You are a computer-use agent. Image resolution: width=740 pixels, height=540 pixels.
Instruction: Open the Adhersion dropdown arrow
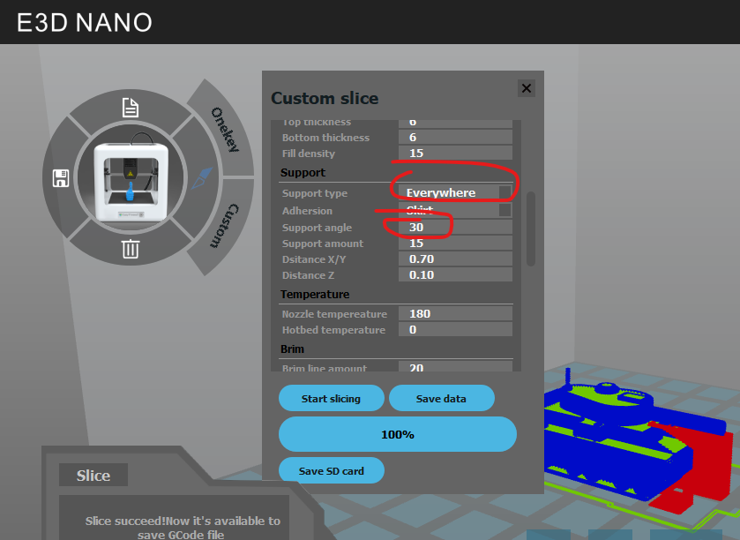coord(505,210)
